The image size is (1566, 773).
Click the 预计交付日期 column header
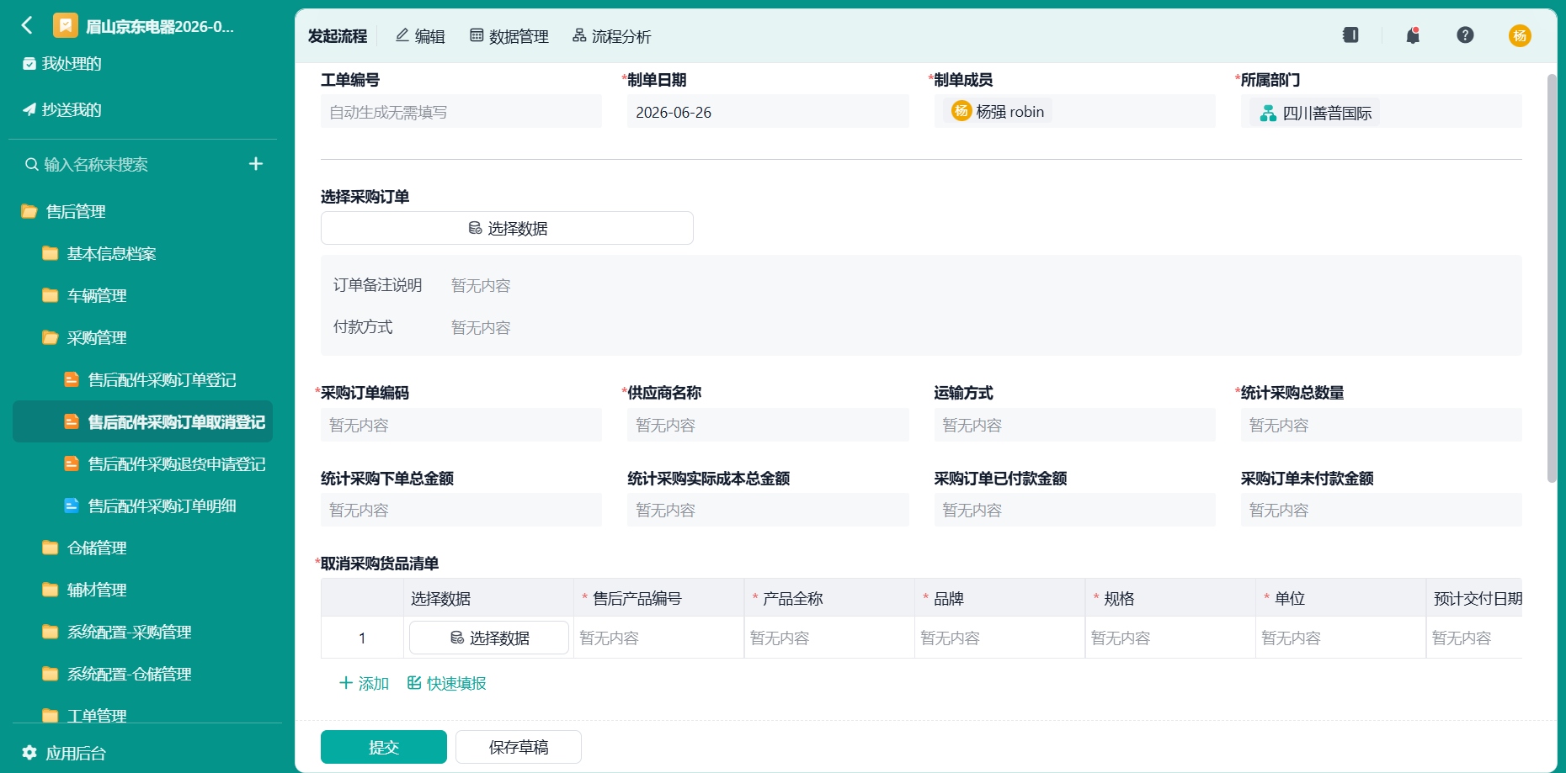coord(1475,598)
